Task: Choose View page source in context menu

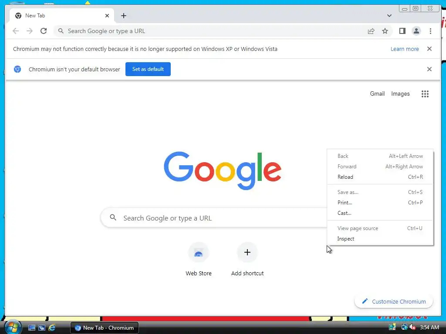Action: pyautogui.click(x=380, y=228)
